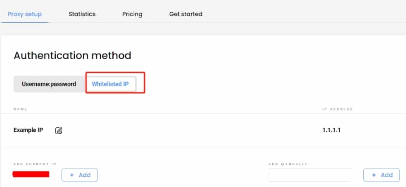The image size is (406, 187).
Task: Click the 1.1.1.1 IP address value
Action: point(331,130)
